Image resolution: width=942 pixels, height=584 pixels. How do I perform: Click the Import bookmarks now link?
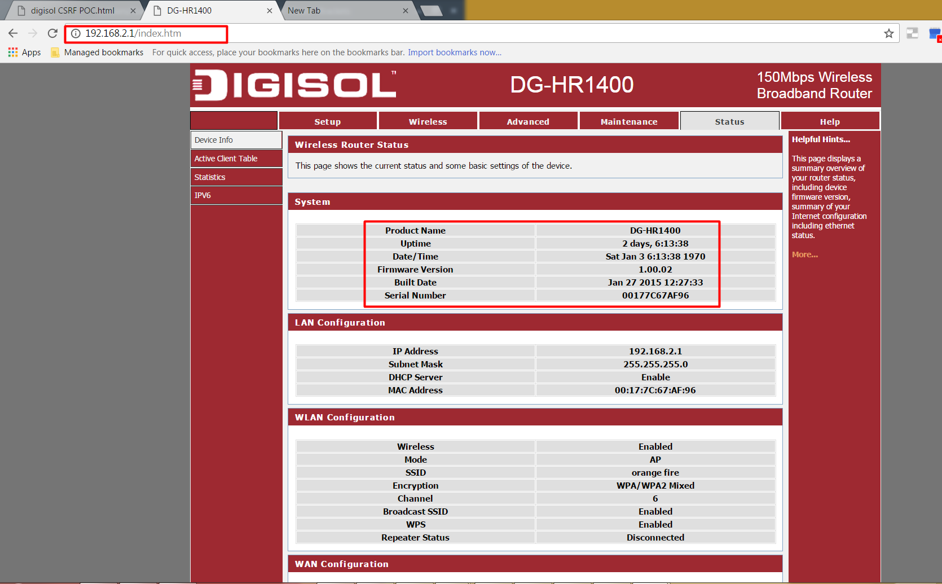[454, 52]
